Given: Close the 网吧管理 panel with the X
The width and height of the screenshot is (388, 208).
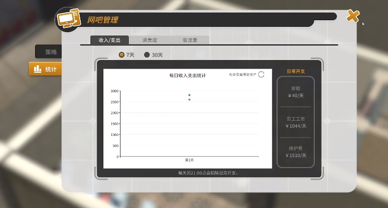Looking at the screenshot, I should tap(353, 16).
